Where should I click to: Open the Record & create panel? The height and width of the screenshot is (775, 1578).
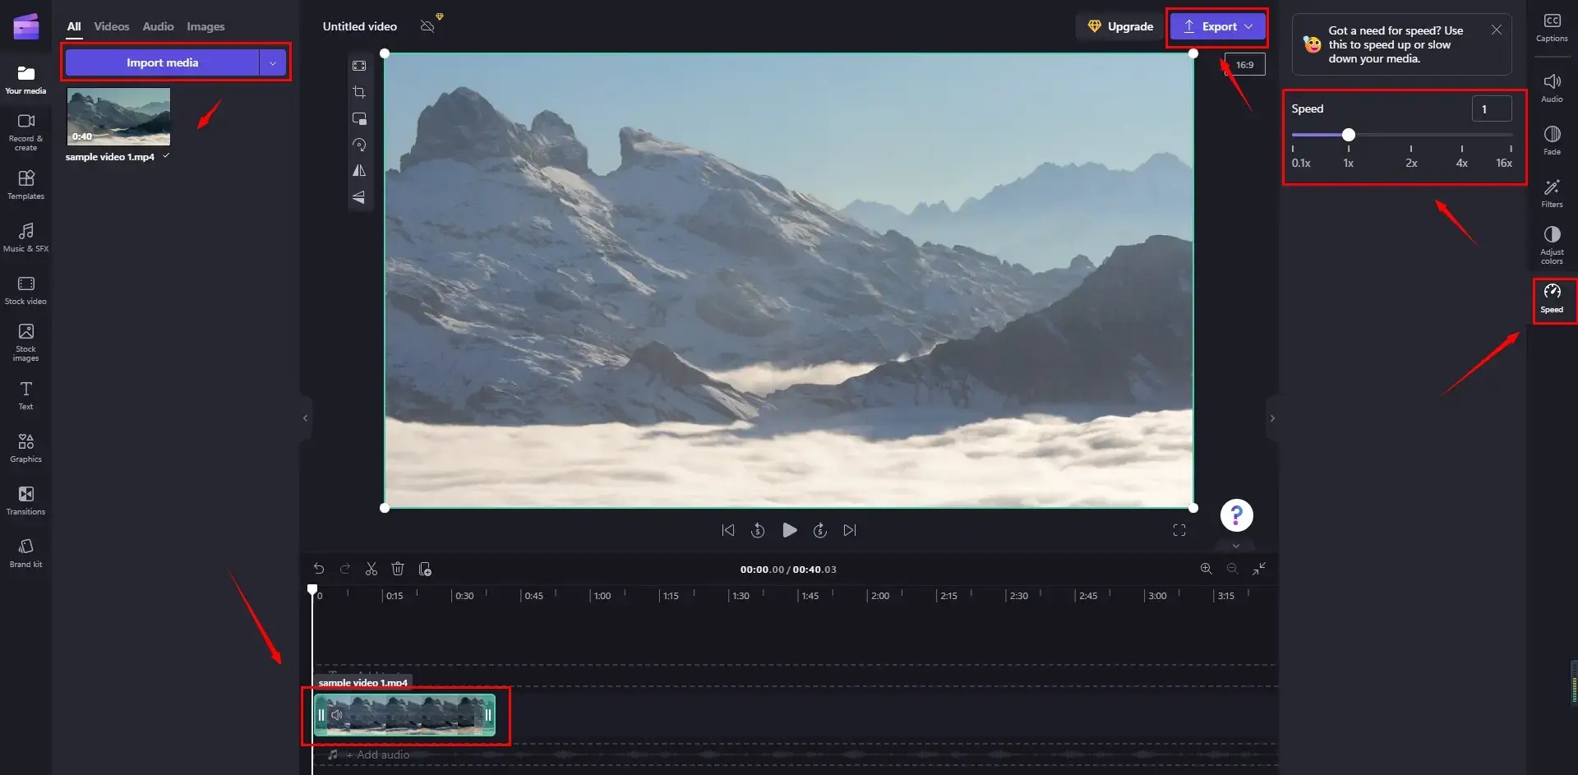tap(25, 131)
